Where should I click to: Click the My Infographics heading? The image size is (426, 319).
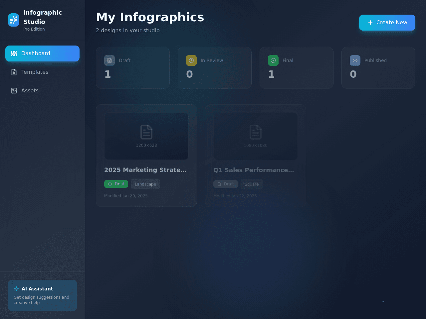150,17
